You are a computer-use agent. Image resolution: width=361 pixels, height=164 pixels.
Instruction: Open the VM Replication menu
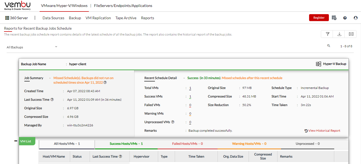tap(98, 18)
